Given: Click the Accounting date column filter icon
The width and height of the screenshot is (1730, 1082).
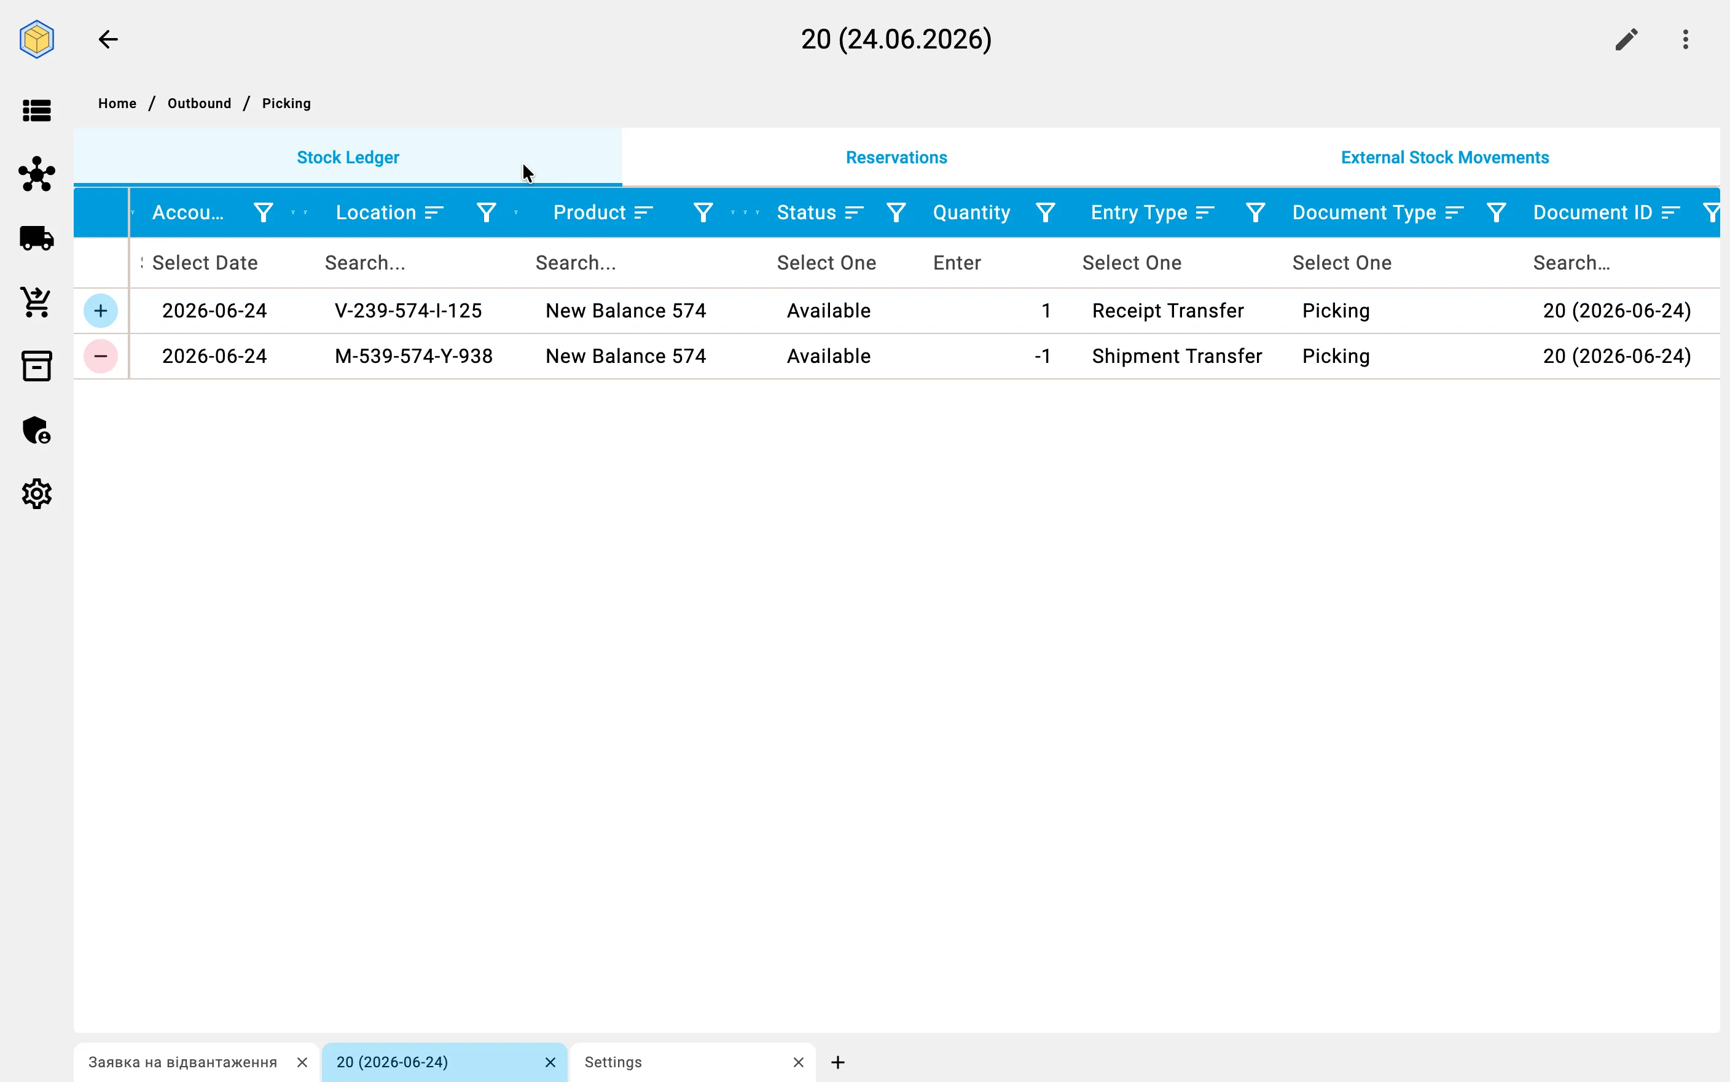Looking at the screenshot, I should [x=264, y=212].
